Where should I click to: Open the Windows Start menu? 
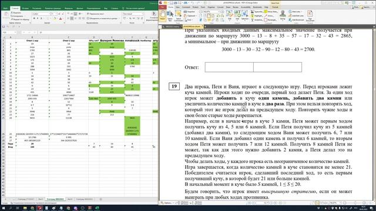4,208
